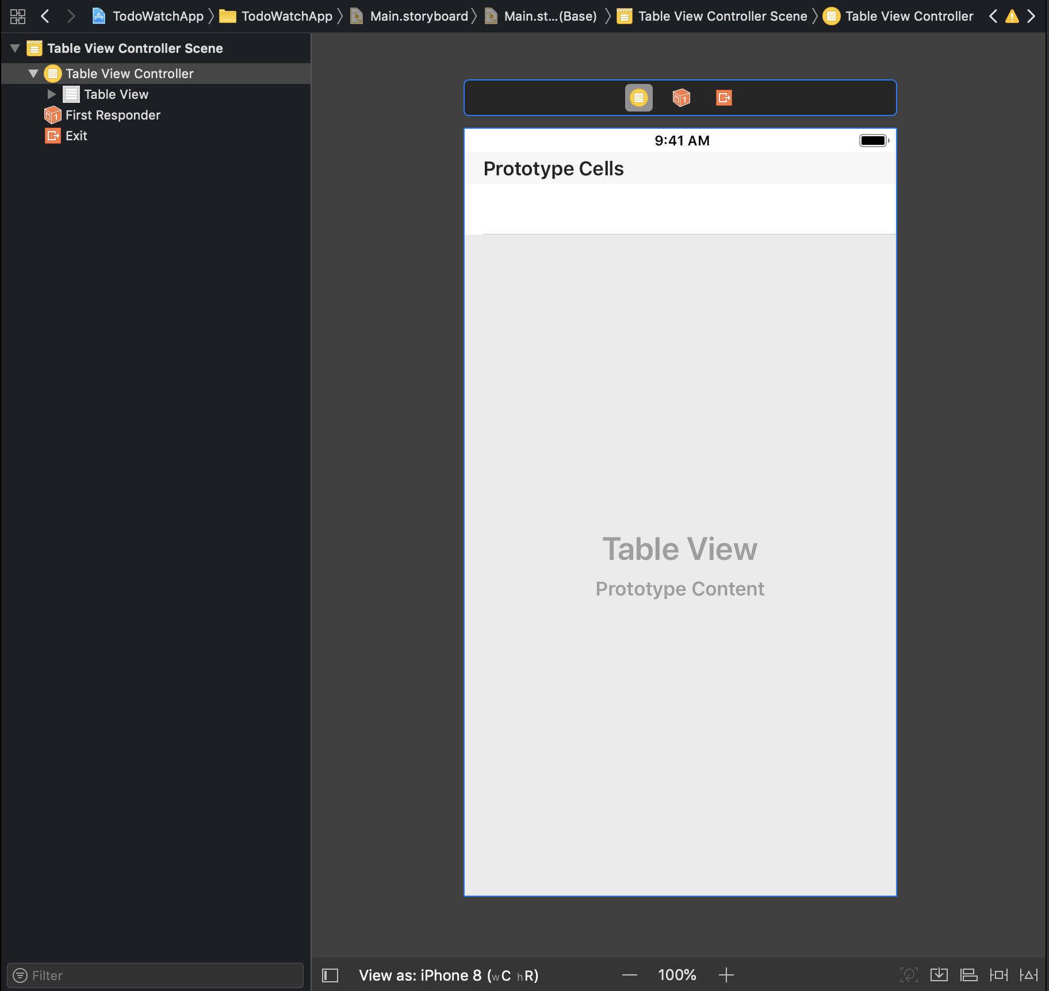Toggle the document outline visibility
Image resolution: width=1049 pixels, height=991 pixels.
point(330,975)
